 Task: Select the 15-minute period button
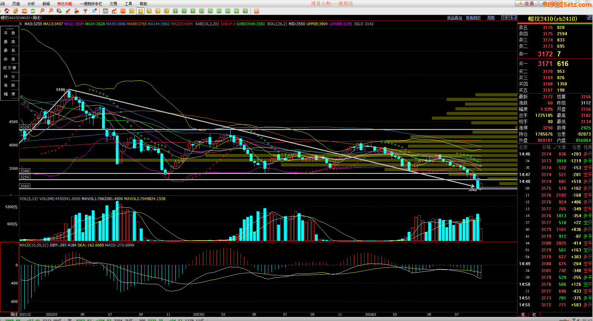[202, 11]
